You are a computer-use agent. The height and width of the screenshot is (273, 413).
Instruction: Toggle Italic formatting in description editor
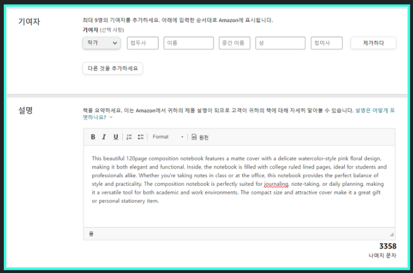point(104,136)
